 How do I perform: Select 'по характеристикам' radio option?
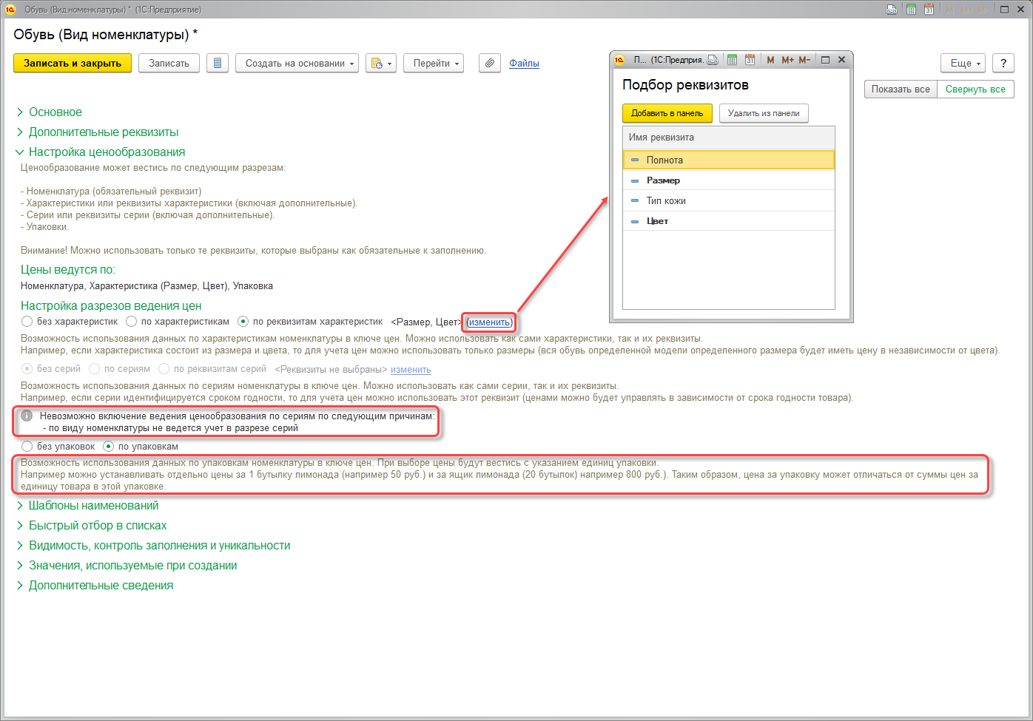(x=132, y=322)
